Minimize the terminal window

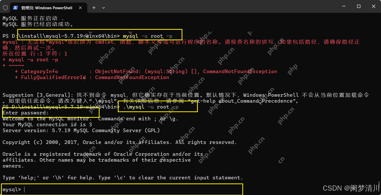(344, 6)
